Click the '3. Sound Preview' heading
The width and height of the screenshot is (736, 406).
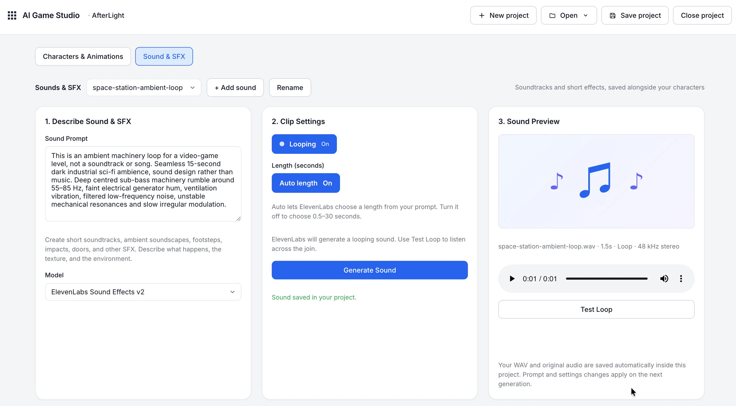[529, 121]
